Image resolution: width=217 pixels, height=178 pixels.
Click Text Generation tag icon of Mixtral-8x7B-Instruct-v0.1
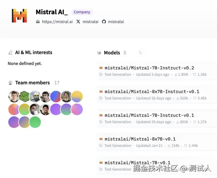coord(101,98)
